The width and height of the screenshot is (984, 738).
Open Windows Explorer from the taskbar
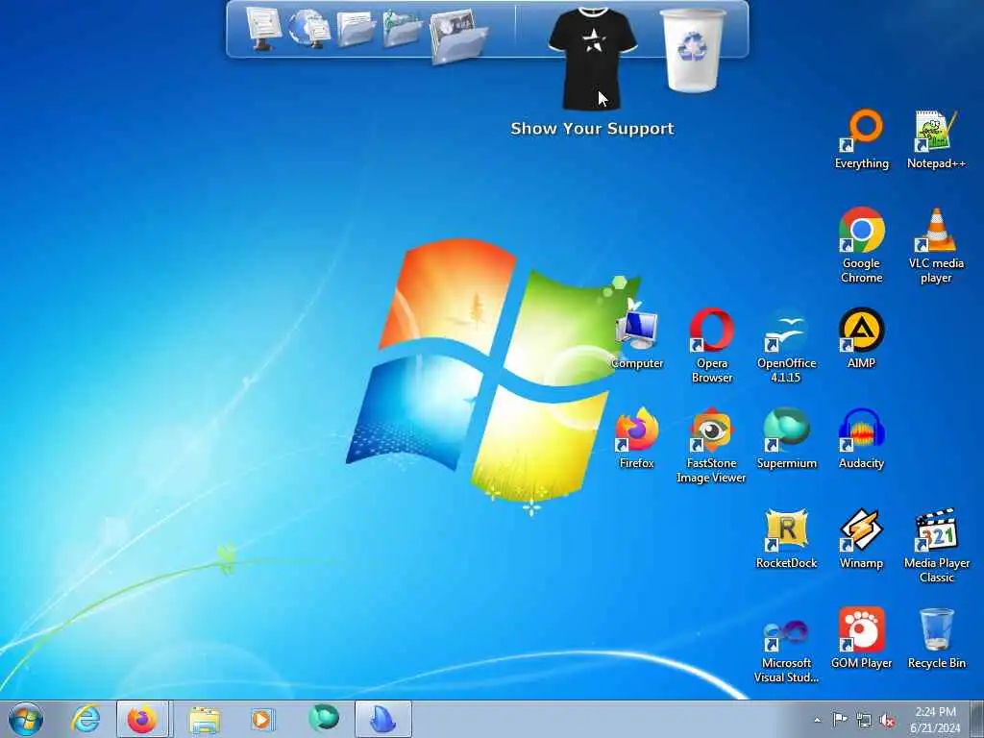point(205,719)
